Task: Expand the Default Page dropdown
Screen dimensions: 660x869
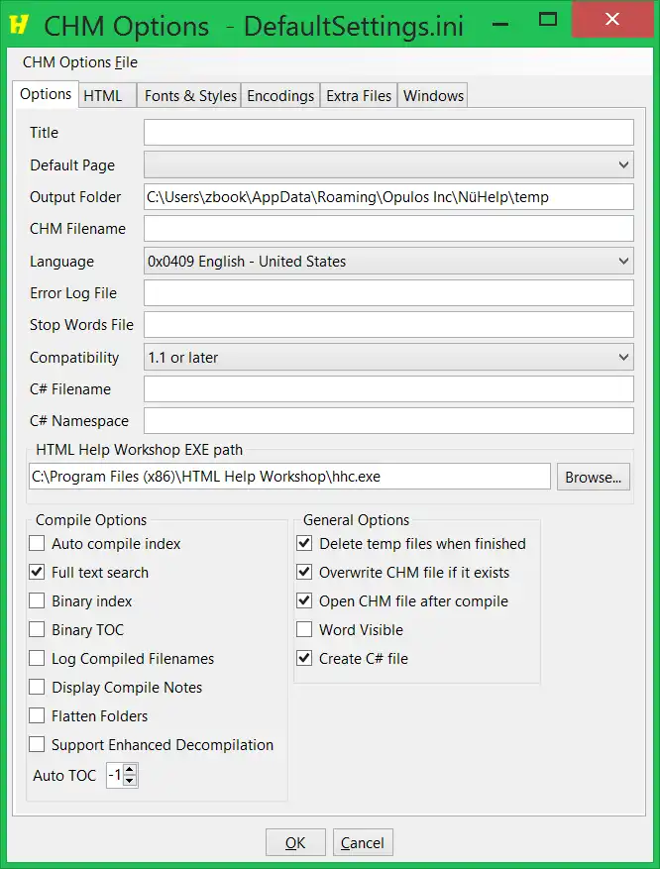Action: (x=388, y=164)
